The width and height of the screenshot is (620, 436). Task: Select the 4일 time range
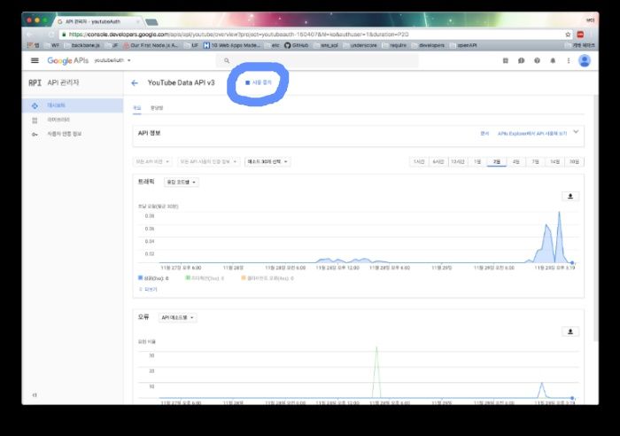pyautogui.click(x=516, y=161)
